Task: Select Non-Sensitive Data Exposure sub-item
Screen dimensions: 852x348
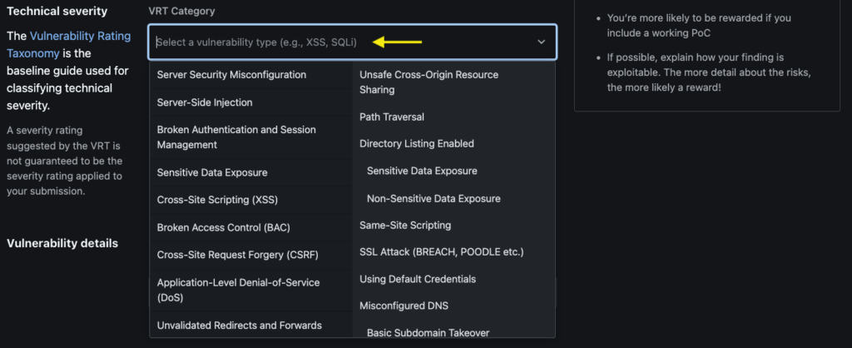Action: [x=433, y=198]
